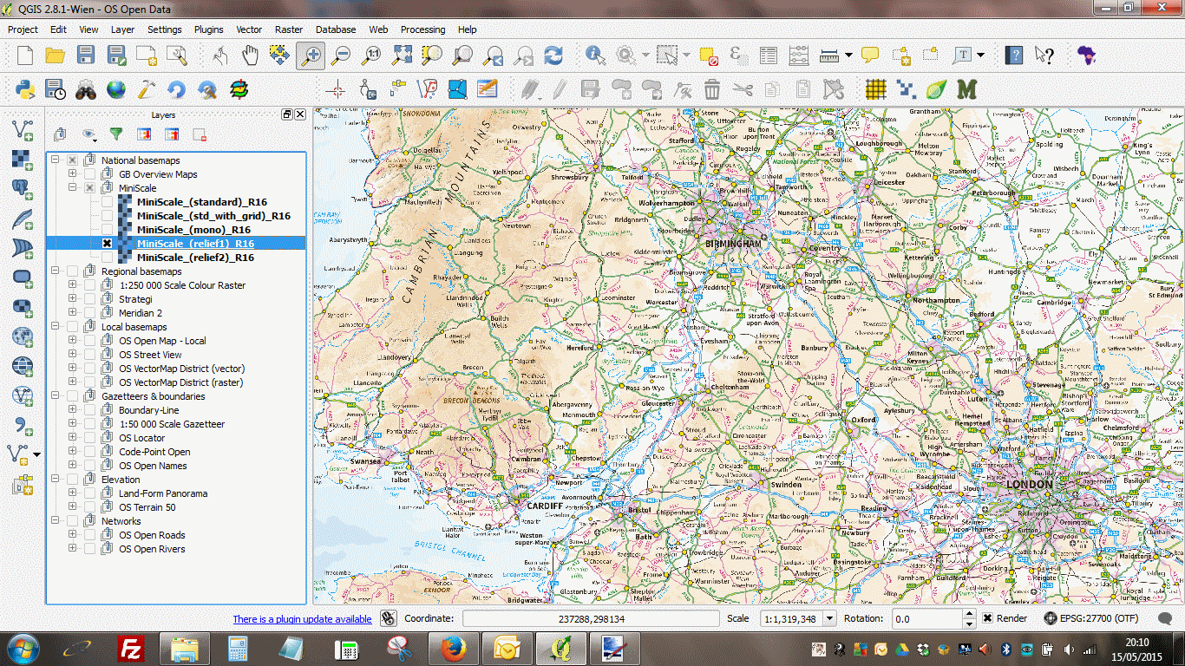Expand the GB Overview Maps group
The image size is (1185, 666).
[72, 174]
